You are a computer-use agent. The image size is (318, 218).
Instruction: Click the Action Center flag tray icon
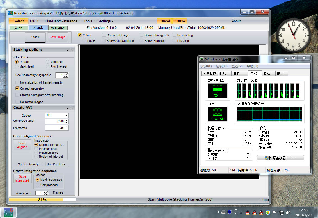274,212
